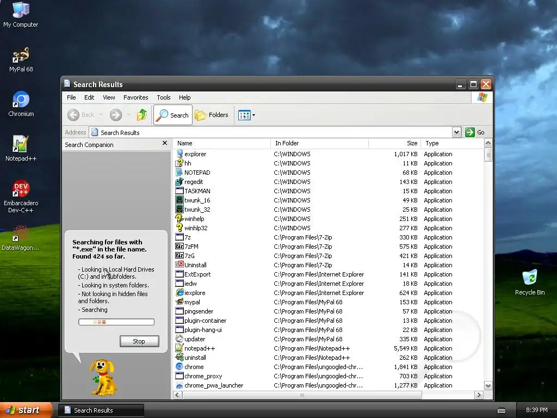Select the notepad++ file icon
The image size is (557, 418).
180,348
